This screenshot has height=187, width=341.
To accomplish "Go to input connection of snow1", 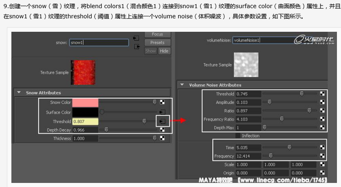I will (x=135, y=37).
